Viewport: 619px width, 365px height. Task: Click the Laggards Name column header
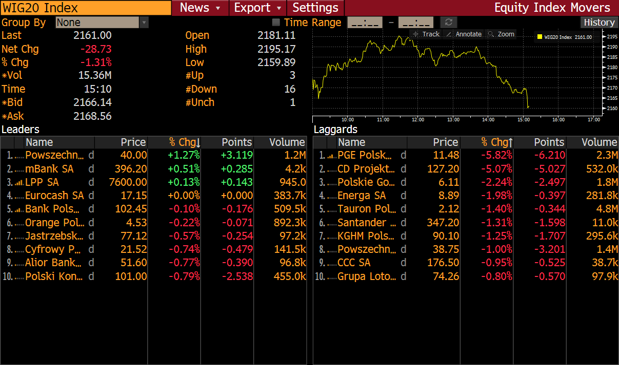[x=372, y=142]
